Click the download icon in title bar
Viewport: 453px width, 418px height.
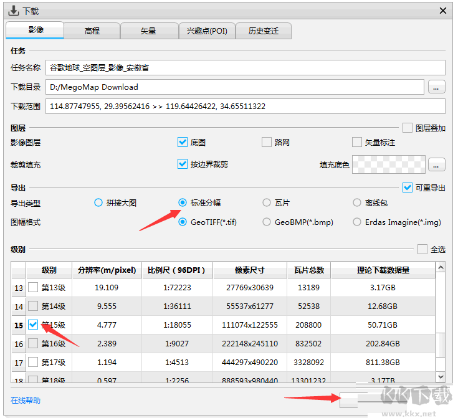click(x=12, y=11)
